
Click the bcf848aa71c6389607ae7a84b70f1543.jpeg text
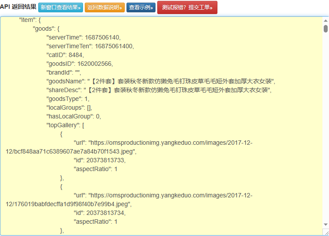(73, 151)
